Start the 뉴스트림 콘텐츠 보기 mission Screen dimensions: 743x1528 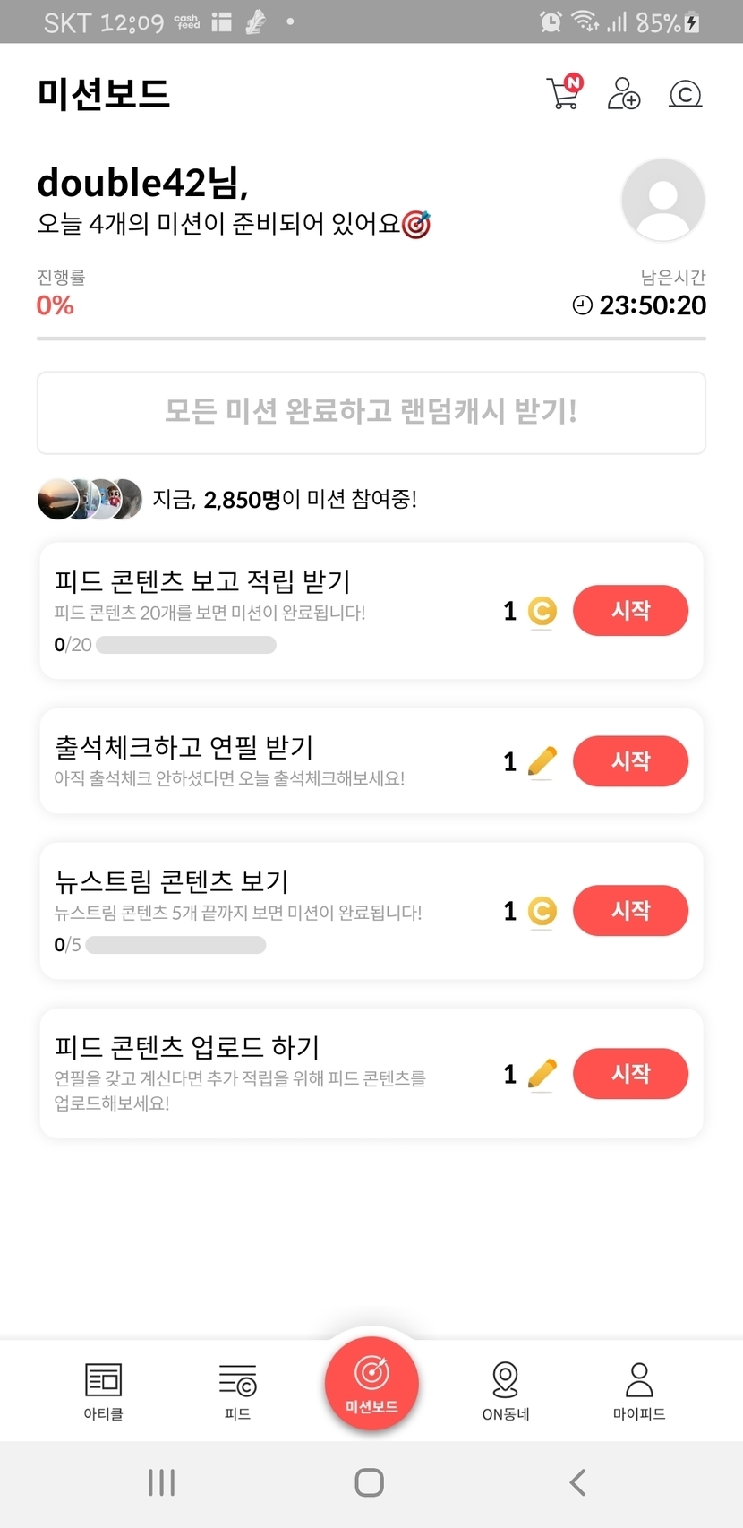point(630,911)
